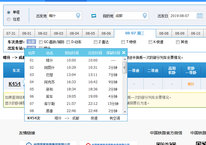Click the 候补 waitlist link
The image size is (206, 145).
coord(191,84)
